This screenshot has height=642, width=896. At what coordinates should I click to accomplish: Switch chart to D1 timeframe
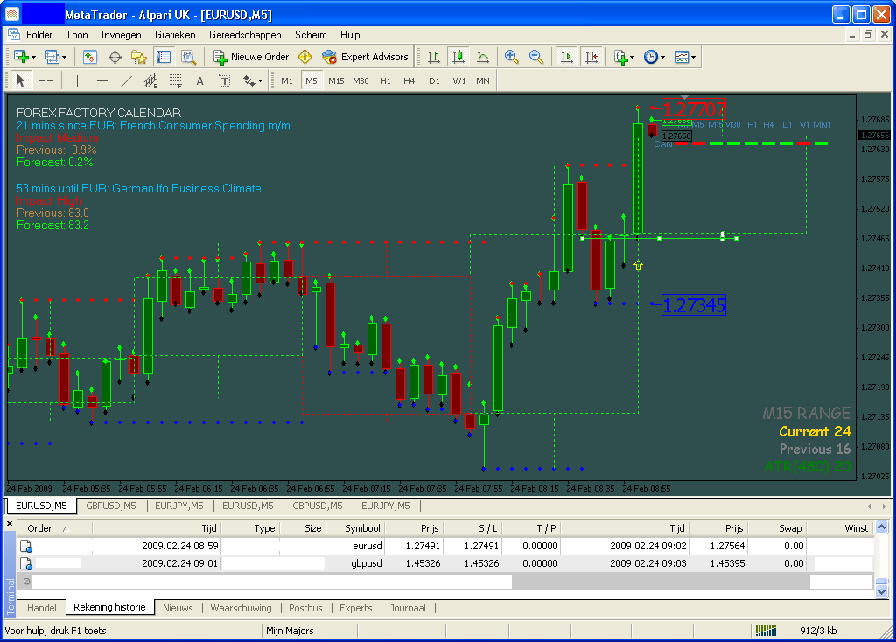[x=434, y=81]
